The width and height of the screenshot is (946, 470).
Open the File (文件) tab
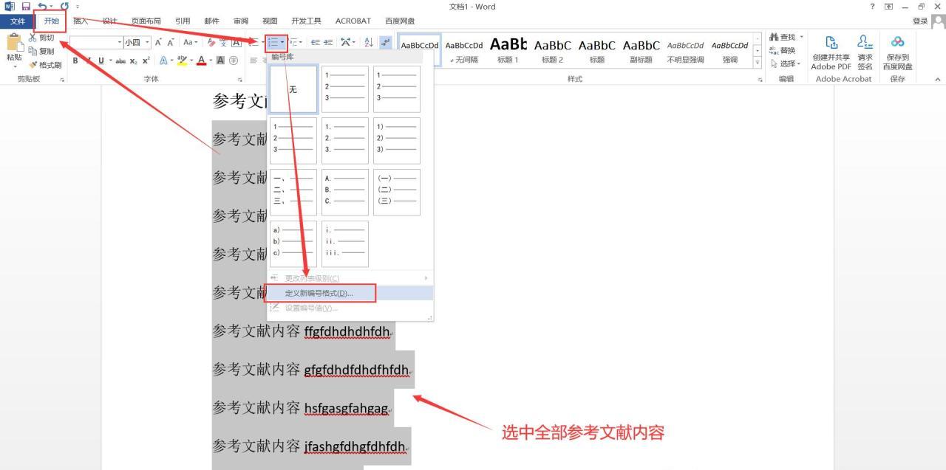coord(17,21)
